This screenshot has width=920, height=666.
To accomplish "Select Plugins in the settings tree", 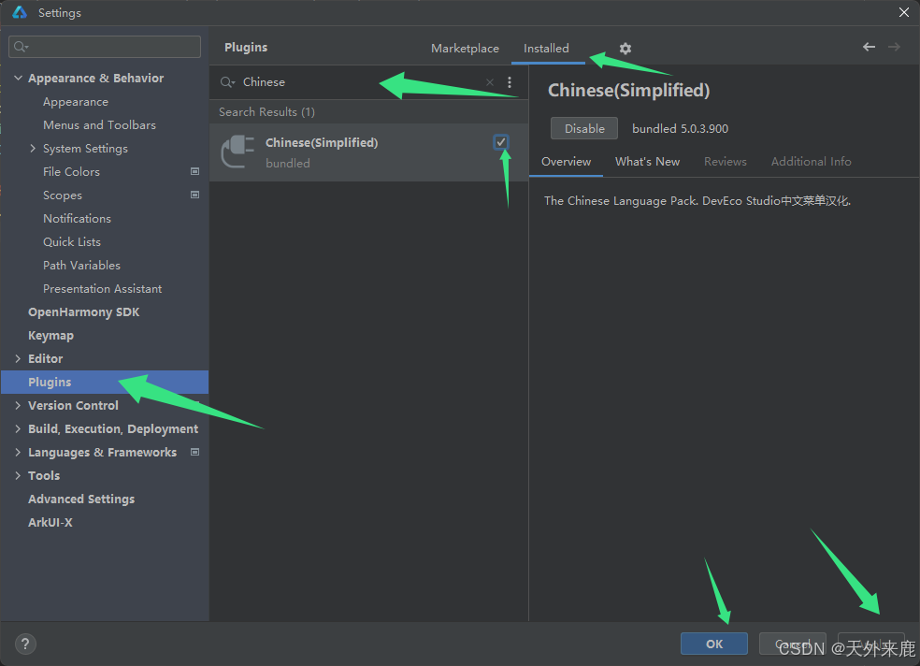I will coord(105,382).
